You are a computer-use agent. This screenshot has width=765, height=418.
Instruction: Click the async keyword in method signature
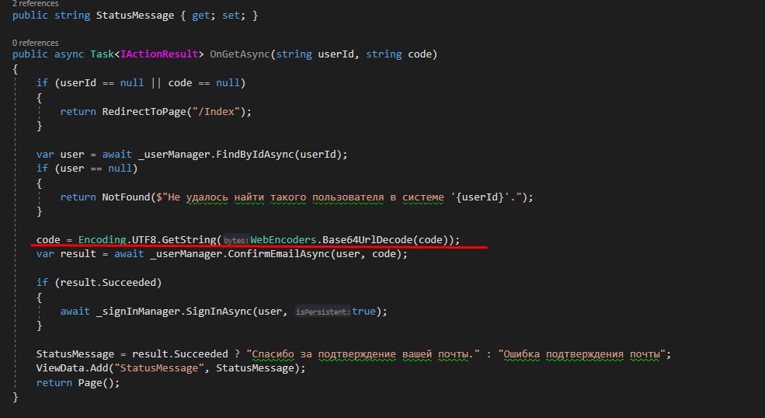click(69, 54)
